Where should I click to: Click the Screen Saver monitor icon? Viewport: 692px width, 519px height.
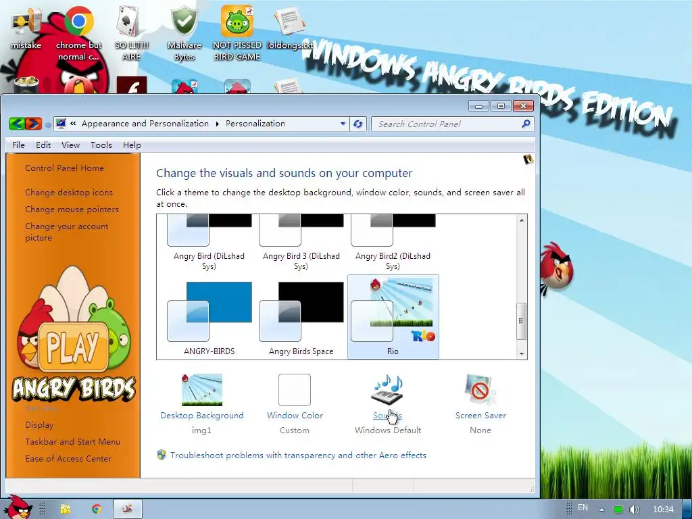[x=480, y=390]
